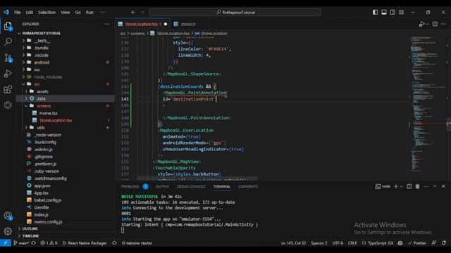Viewport: 451px width, 253px height.
Task: Open Explorer Views and More Actions ellipsis
Action: [107, 24]
